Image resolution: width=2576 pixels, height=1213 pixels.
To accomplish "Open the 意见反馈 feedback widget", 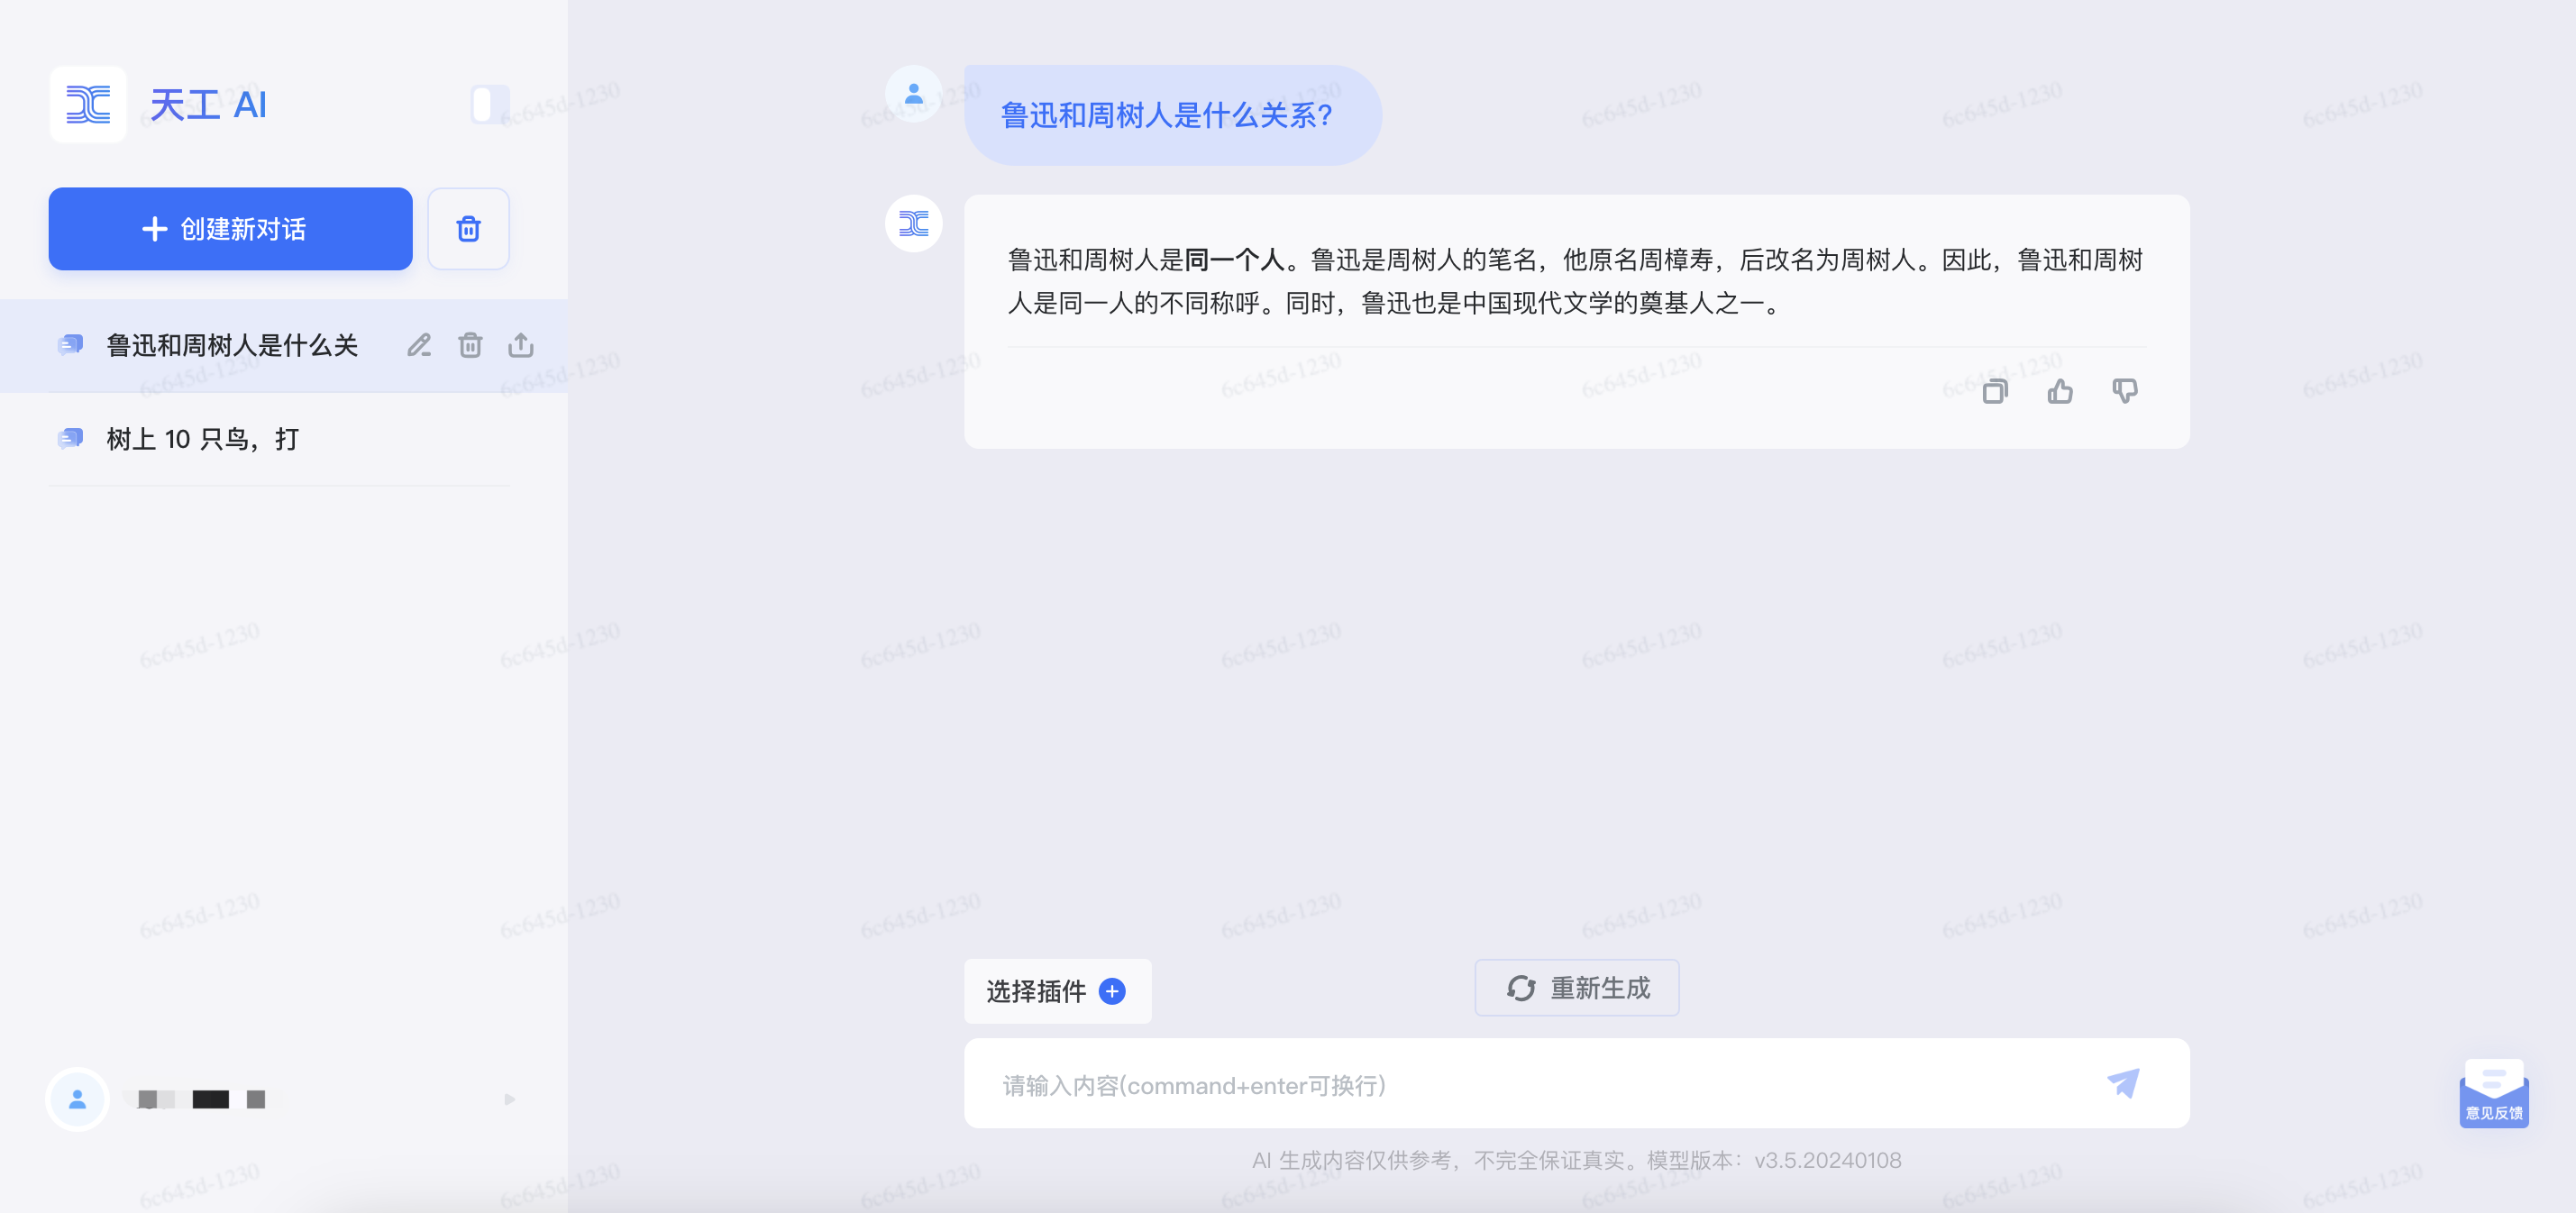I will [2494, 1094].
